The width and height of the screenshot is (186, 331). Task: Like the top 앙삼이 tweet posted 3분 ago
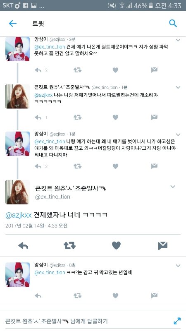pos(115,70)
